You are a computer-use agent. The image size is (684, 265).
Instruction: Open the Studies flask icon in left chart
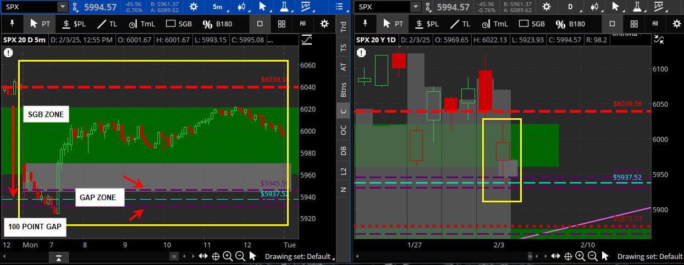click(x=284, y=7)
